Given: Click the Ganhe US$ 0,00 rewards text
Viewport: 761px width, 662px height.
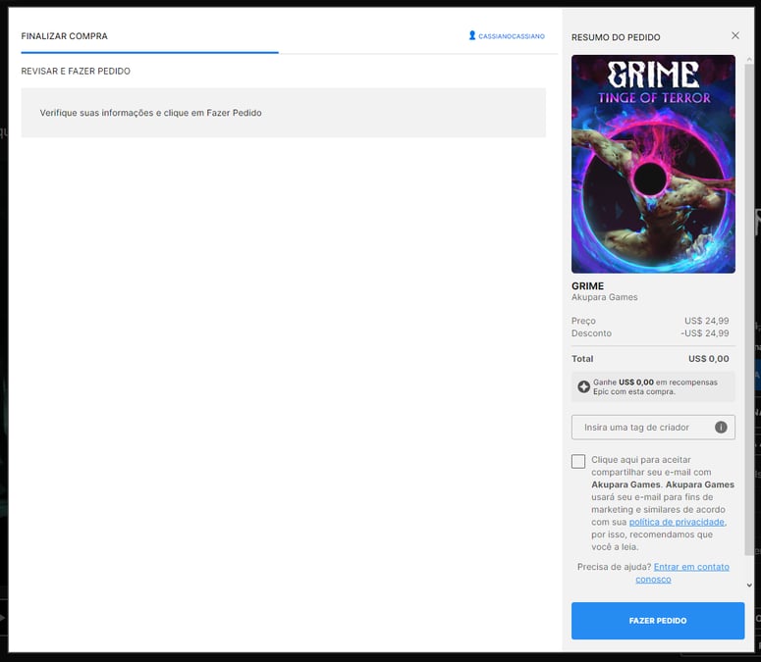Looking at the screenshot, I should [x=655, y=386].
